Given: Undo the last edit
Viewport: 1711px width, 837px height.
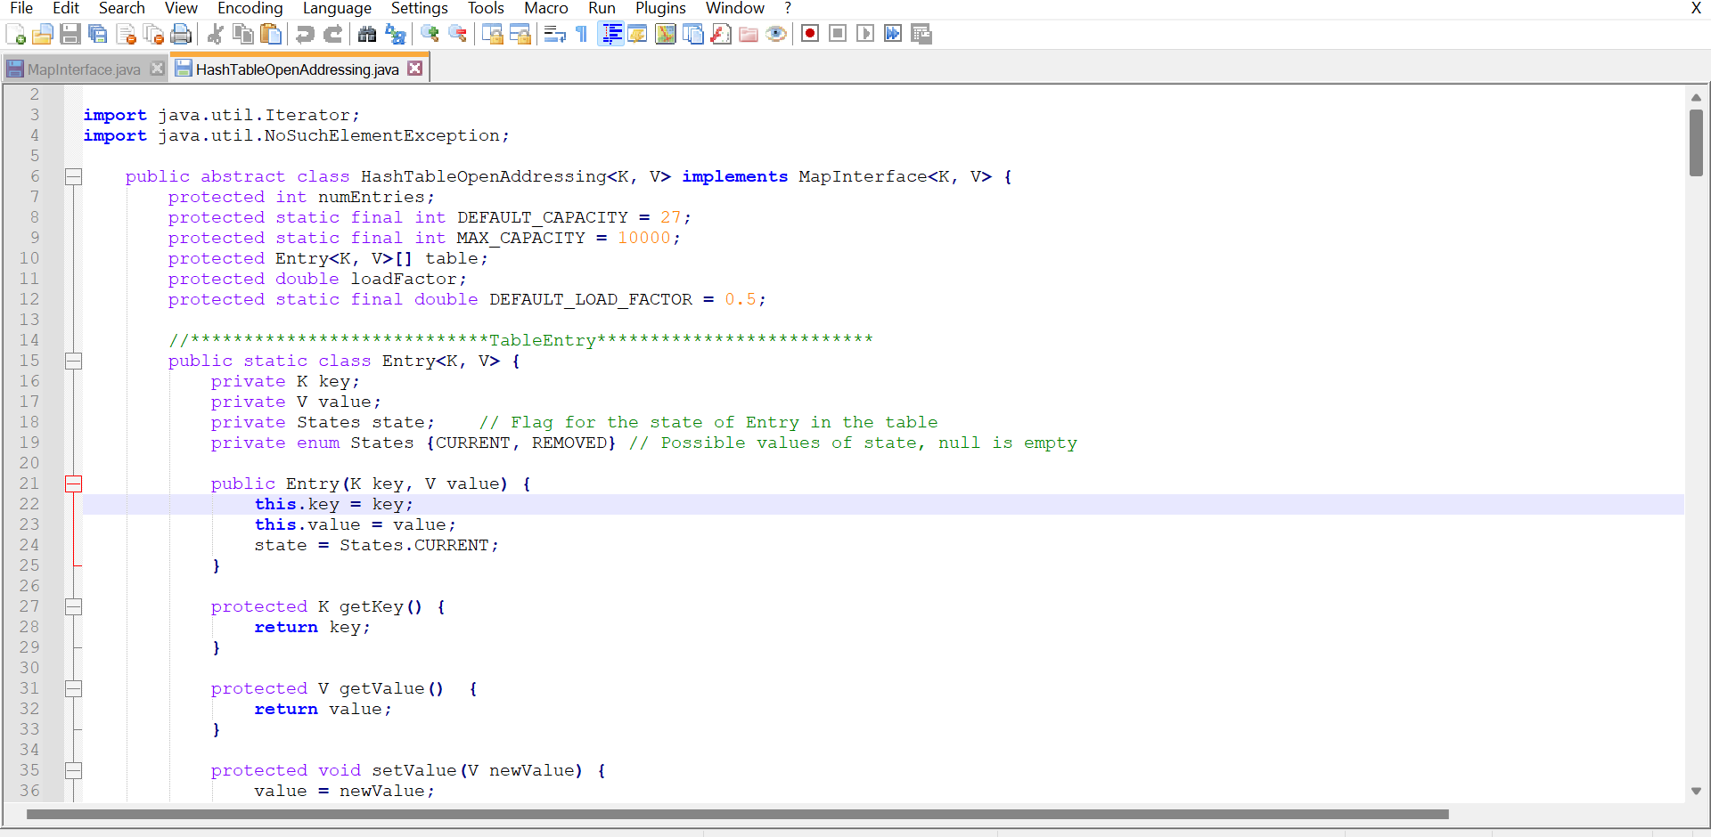Looking at the screenshot, I should point(304,34).
